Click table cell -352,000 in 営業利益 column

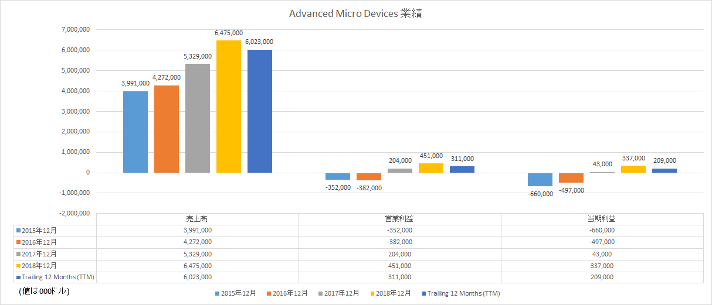pos(400,231)
